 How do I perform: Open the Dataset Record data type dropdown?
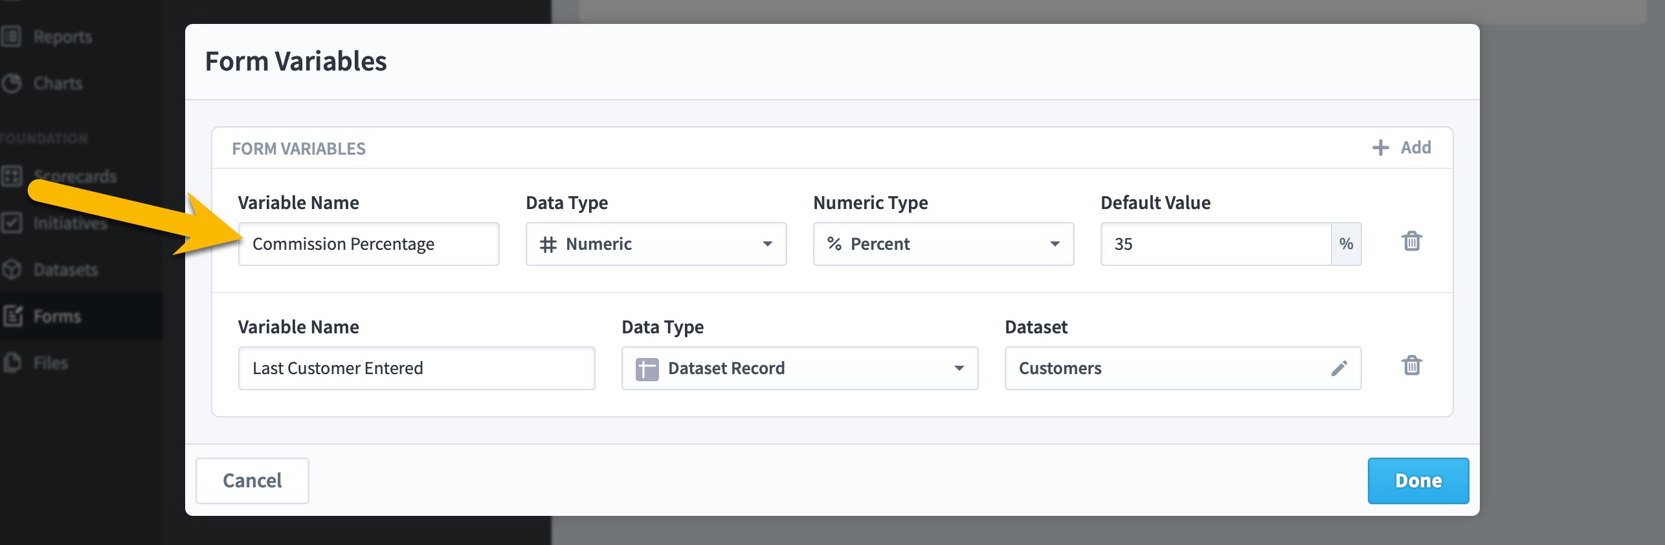coord(799,368)
